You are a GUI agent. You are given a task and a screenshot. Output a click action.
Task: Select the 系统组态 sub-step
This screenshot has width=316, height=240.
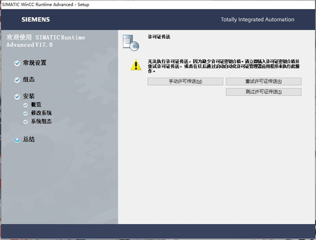[x=41, y=121]
